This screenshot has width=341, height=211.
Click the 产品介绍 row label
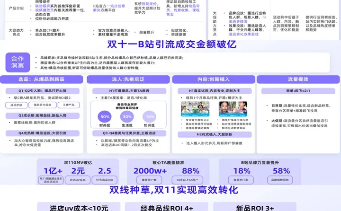(x=16, y=8)
